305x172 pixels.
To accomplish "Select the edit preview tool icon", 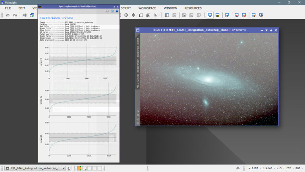I will pos(148,15).
